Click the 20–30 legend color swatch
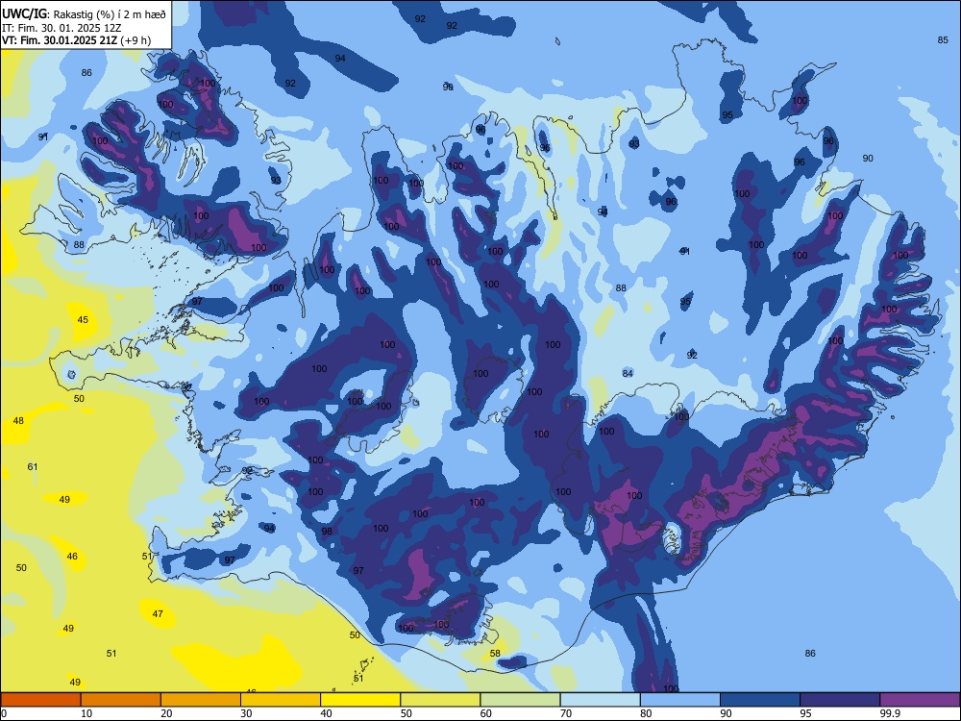 201,700
